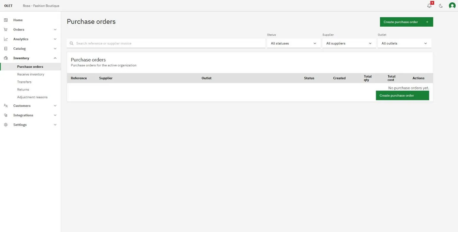The image size is (458, 232).
Task: Click the Supplier column header
Action: click(106, 78)
